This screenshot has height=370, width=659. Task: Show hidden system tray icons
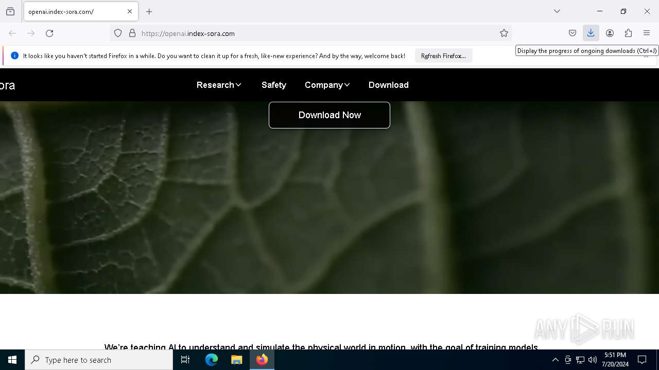[x=555, y=360]
